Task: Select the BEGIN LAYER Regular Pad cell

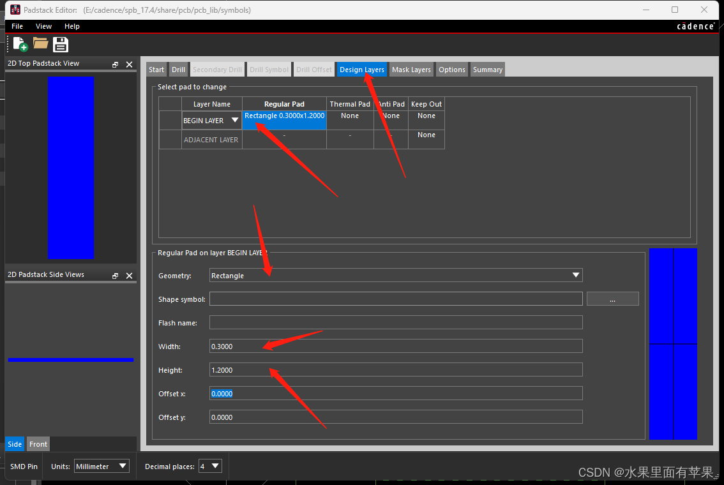Action: pos(284,120)
